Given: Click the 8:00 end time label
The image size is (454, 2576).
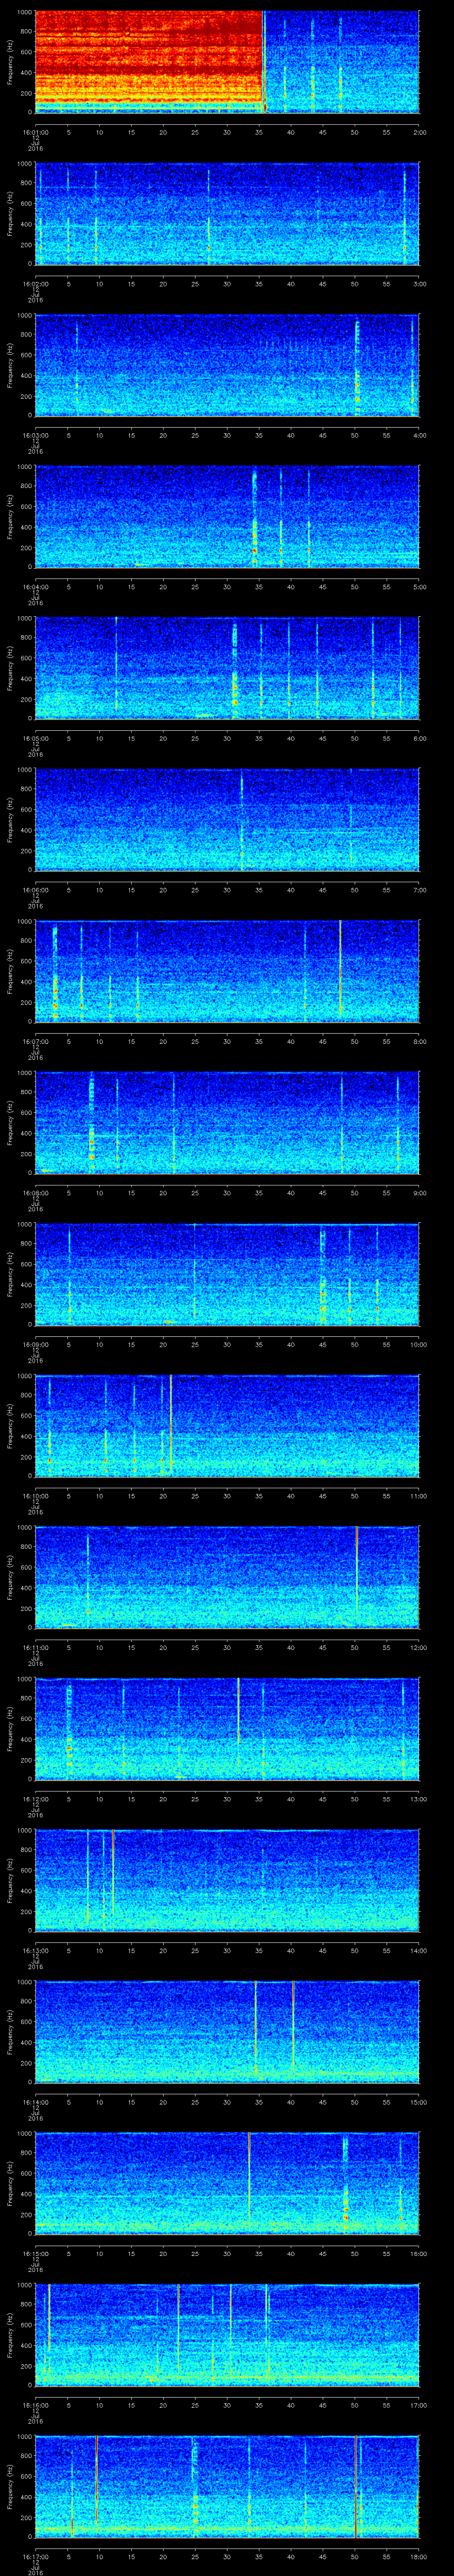Looking at the screenshot, I should (419, 1041).
